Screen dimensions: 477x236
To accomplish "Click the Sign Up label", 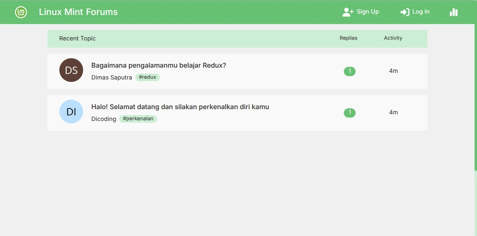I will 367,12.
